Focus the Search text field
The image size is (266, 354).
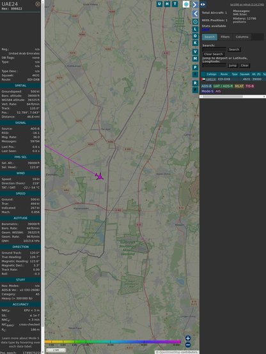pos(214,49)
